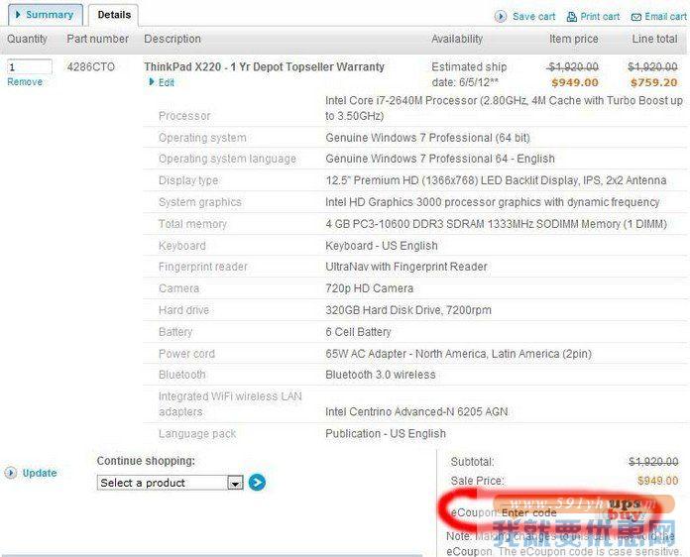Click the Save cart arrow icon
The image size is (690, 557).
click(501, 17)
